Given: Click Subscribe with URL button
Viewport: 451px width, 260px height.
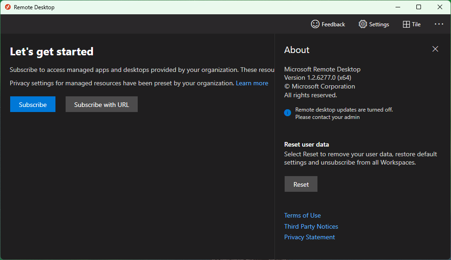Looking at the screenshot, I should [x=102, y=104].
